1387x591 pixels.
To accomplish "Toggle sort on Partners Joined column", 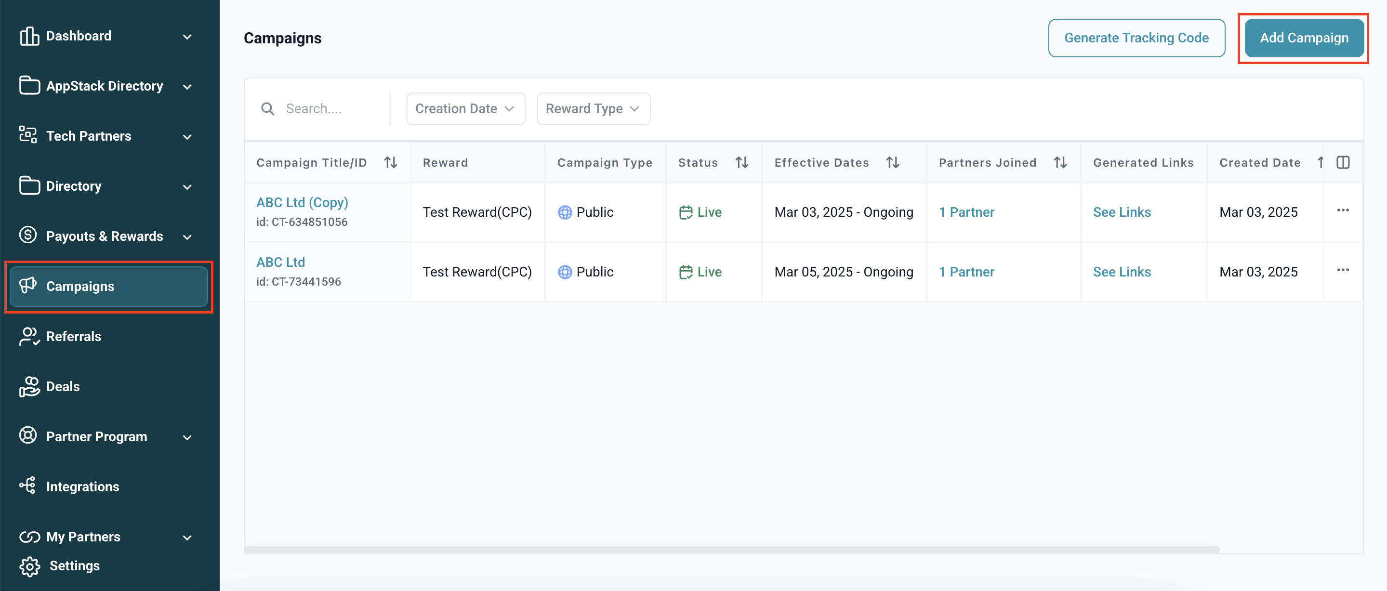I will click(x=1060, y=162).
